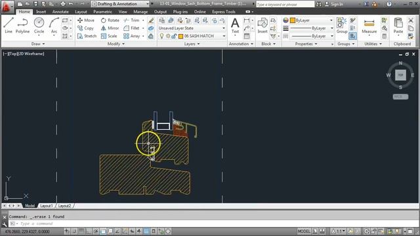Click the Group icon
420x236 pixels.
click(x=341, y=26)
